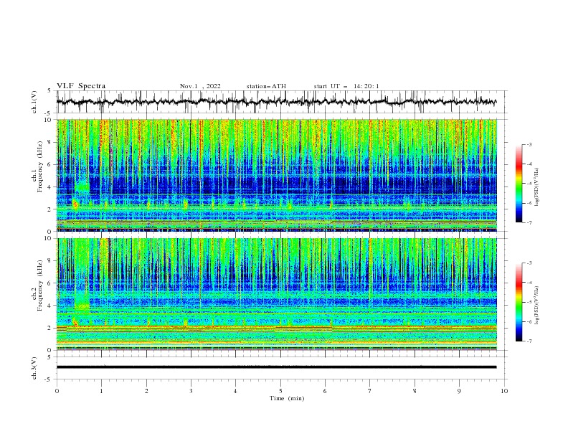
Task: Select the date label "Nov.1 , 2022"
Action: click(x=200, y=86)
